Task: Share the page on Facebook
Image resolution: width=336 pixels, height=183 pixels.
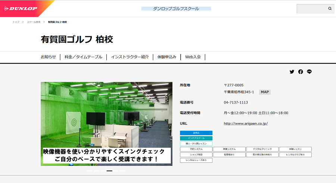Action: point(301,72)
